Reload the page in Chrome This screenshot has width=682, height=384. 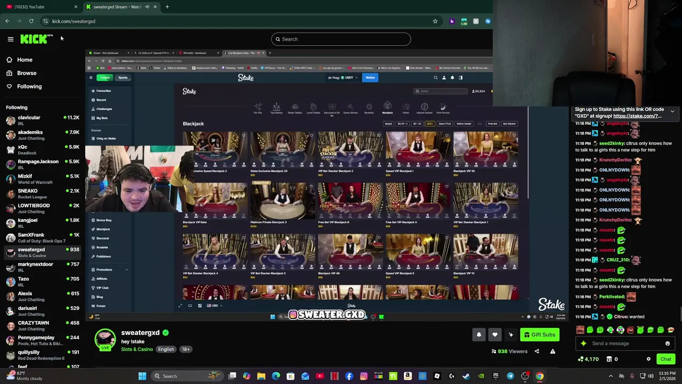pyautogui.click(x=31, y=21)
